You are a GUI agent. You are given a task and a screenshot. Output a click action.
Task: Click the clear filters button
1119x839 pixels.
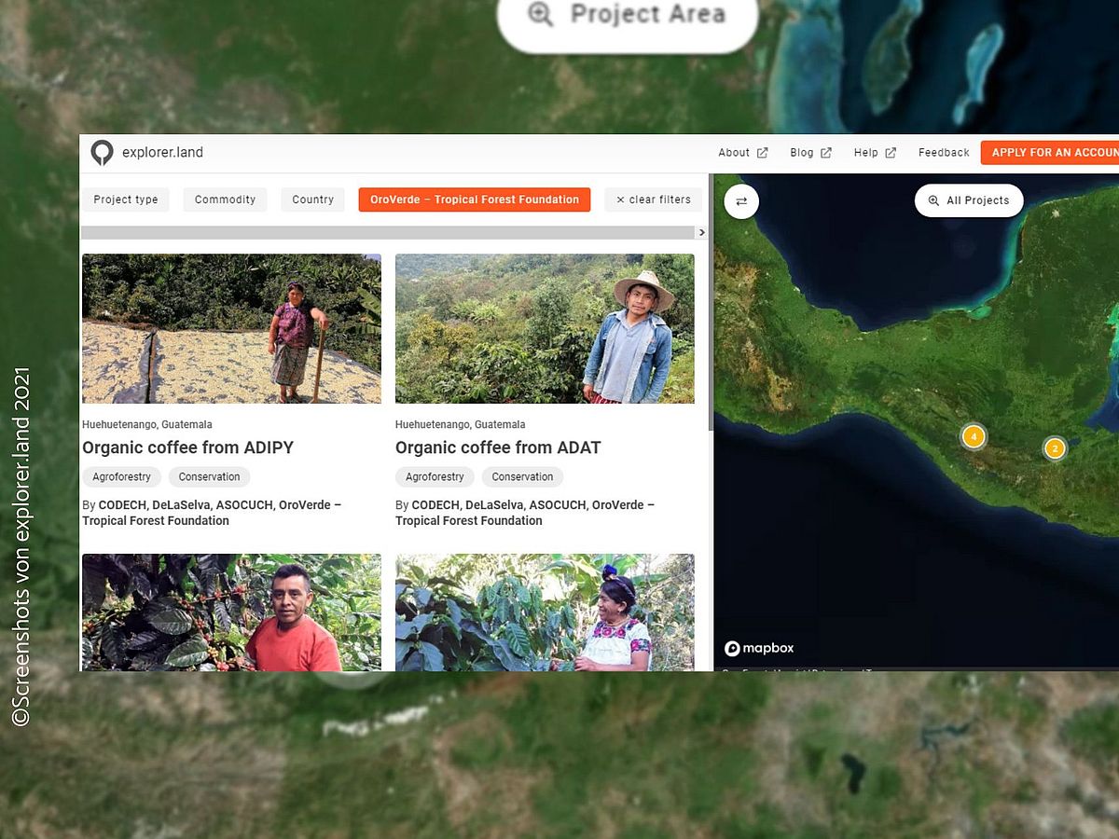point(653,199)
